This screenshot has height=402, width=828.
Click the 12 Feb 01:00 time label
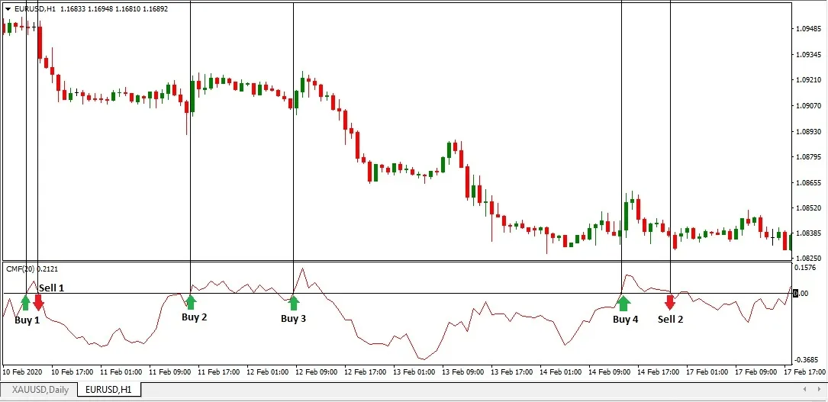pyautogui.click(x=269, y=372)
